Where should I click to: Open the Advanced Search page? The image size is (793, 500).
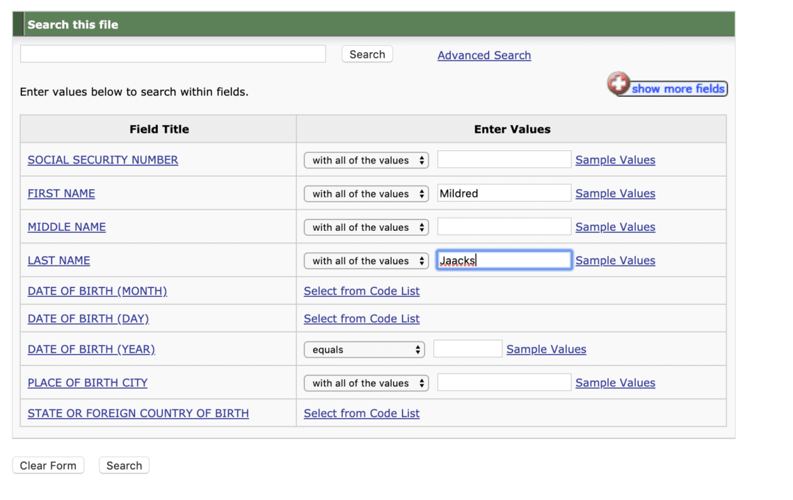[x=483, y=55]
